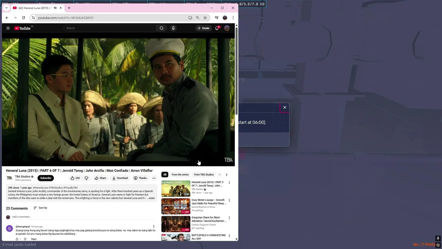Screen dimensions: 442x249
Task: Focus the YouTube search field
Action: pos(110,28)
